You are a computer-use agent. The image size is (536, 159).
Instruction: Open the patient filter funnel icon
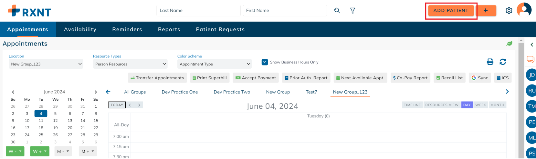[x=353, y=11]
